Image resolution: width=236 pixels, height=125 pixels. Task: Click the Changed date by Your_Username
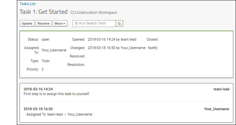point(117,48)
